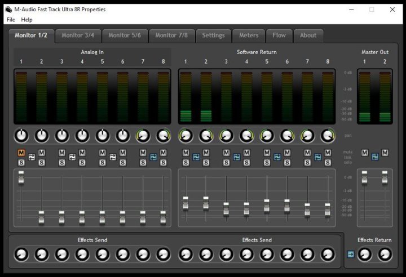Viewport: 406px width, 277px height.
Task: Toggle stereo link for Software Return 3/4
Action: click(x=236, y=158)
